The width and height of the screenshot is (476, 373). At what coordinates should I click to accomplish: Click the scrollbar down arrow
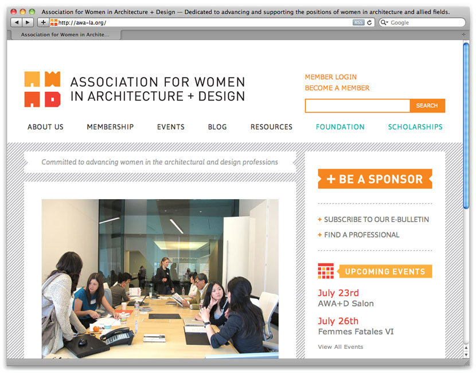[x=466, y=355]
